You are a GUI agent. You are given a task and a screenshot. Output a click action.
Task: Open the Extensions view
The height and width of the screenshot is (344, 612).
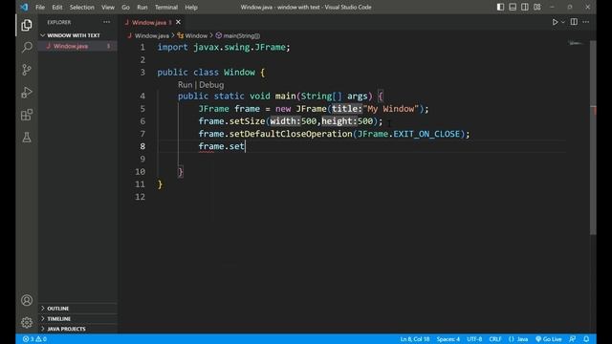pyautogui.click(x=27, y=115)
